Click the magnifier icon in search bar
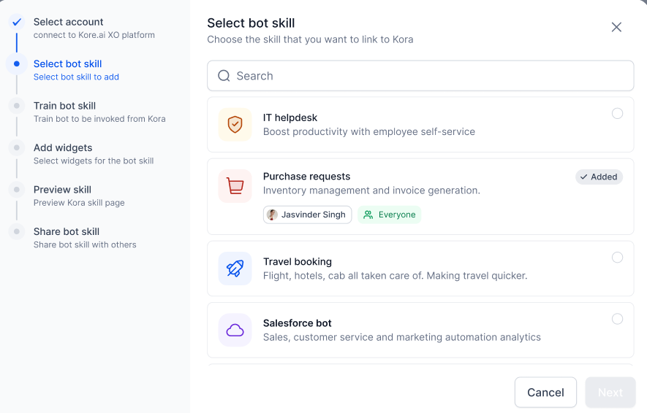The width and height of the screenshot is (647, 413). (x=224, y=76)
